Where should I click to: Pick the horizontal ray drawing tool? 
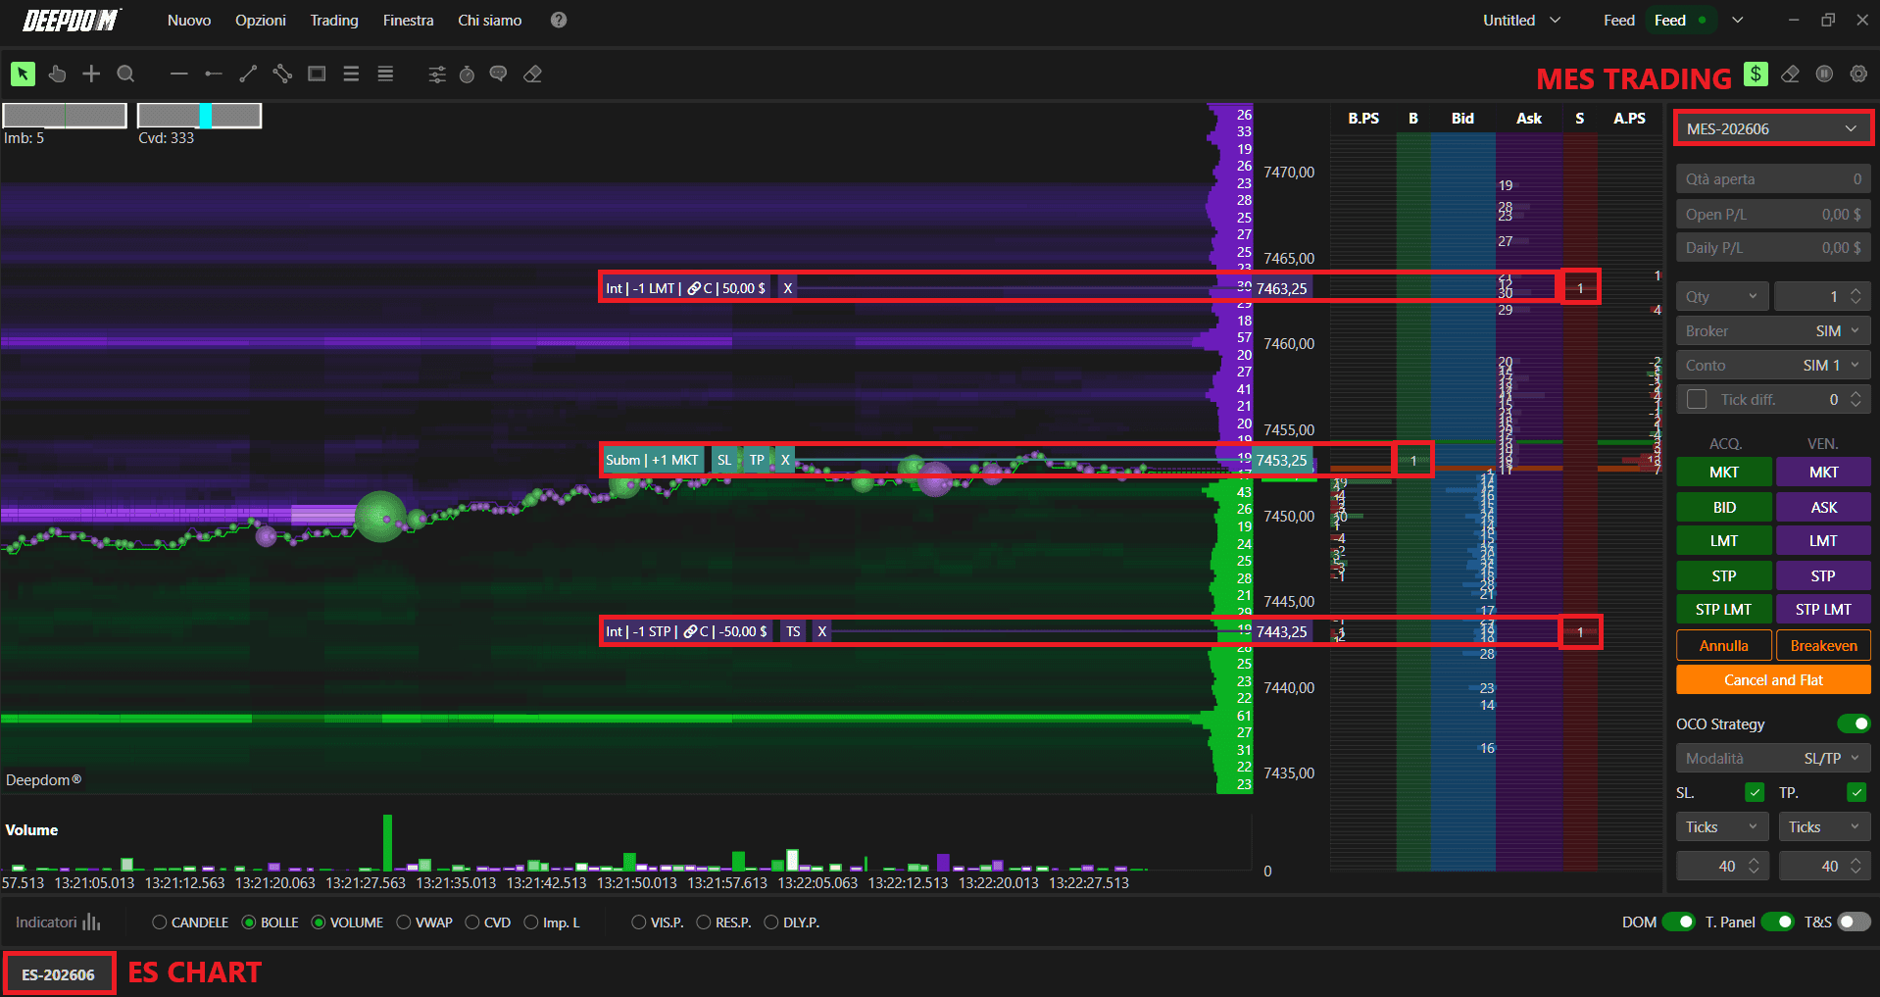[x=213, y=74]
